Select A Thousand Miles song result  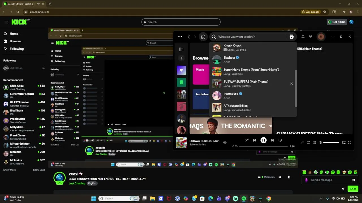pyautogui.click(x=253, y=108)
